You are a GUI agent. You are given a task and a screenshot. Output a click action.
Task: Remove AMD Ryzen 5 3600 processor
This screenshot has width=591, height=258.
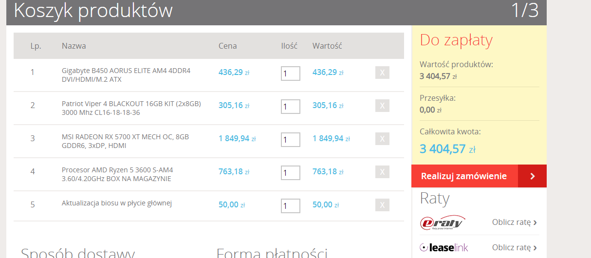pos(382,172)
